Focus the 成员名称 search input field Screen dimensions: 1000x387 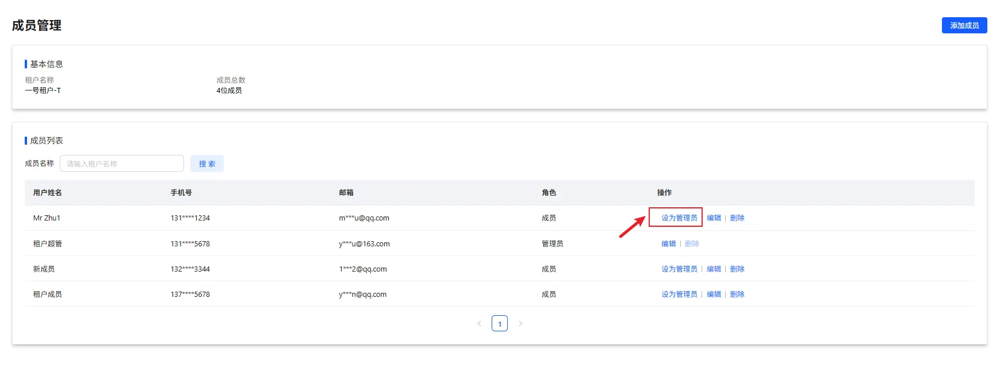pos(122,164)
